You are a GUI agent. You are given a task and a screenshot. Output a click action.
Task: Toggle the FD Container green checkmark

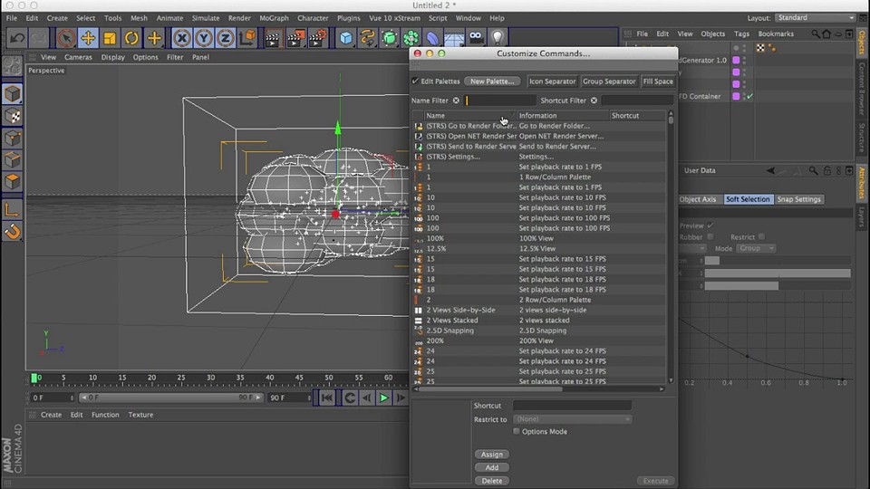coord(750,97)
